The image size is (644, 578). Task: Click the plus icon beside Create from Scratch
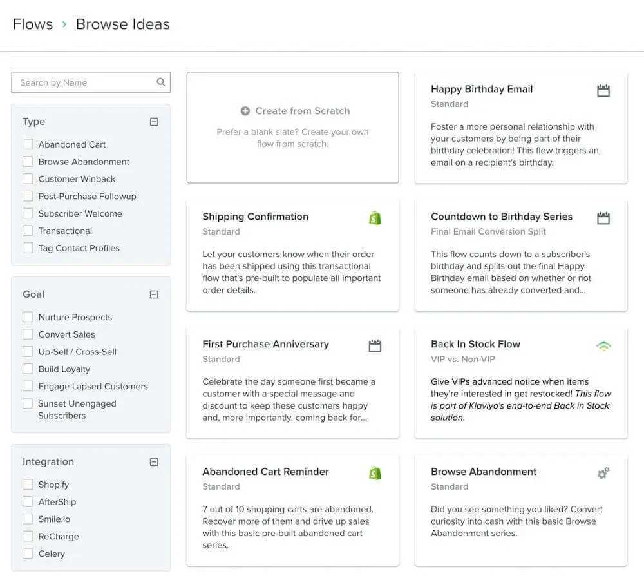coord(245,111)
